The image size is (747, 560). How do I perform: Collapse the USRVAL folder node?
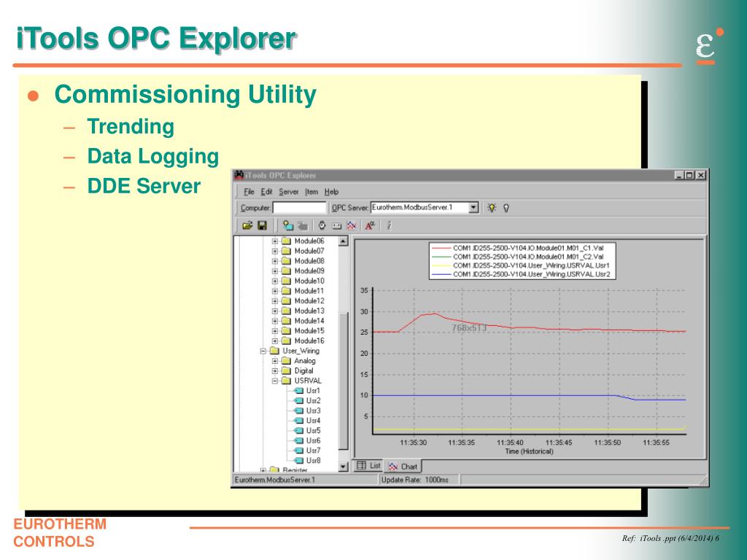pyautogui.click(x=275, y=381)
